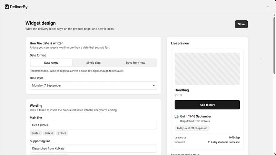The height and width of the screenshot is (155, 276).
Task: Click Dispatched from Kolkata in preview
Action: [x=195, y=121]
